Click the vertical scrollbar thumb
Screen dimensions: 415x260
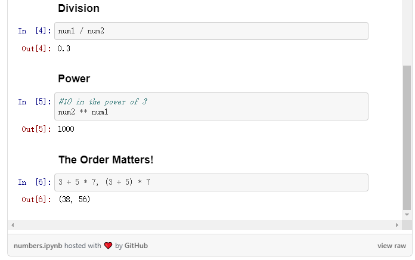coord(407,137)
